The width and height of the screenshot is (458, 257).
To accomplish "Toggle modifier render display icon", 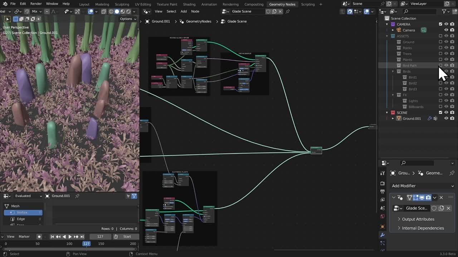I will click(x=428, y=197).
